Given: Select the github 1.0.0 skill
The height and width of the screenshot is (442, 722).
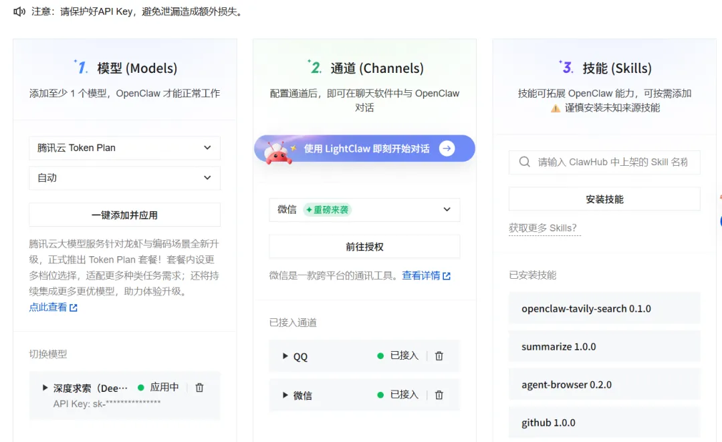Looking at the screenshot, I should pos(604,423).
